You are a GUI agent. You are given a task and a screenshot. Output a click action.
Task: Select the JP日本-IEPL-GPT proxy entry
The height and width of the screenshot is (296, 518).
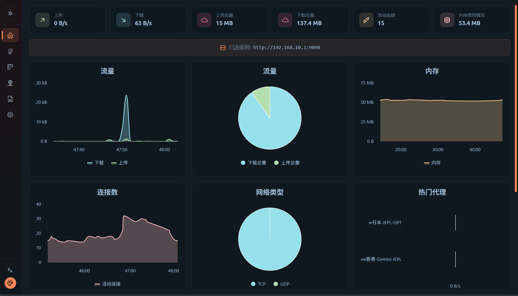pyautogui.click(x=385, y=223)
